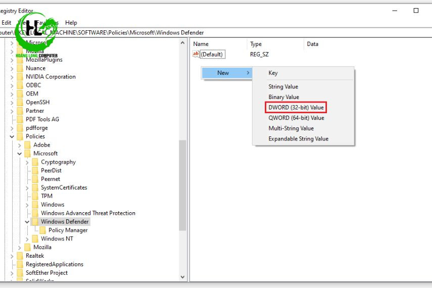Image resolution: width=432 pixels, height=288 pixels.
Task: Click the PeerDist folder icon
Action: [x=35, y=171]
